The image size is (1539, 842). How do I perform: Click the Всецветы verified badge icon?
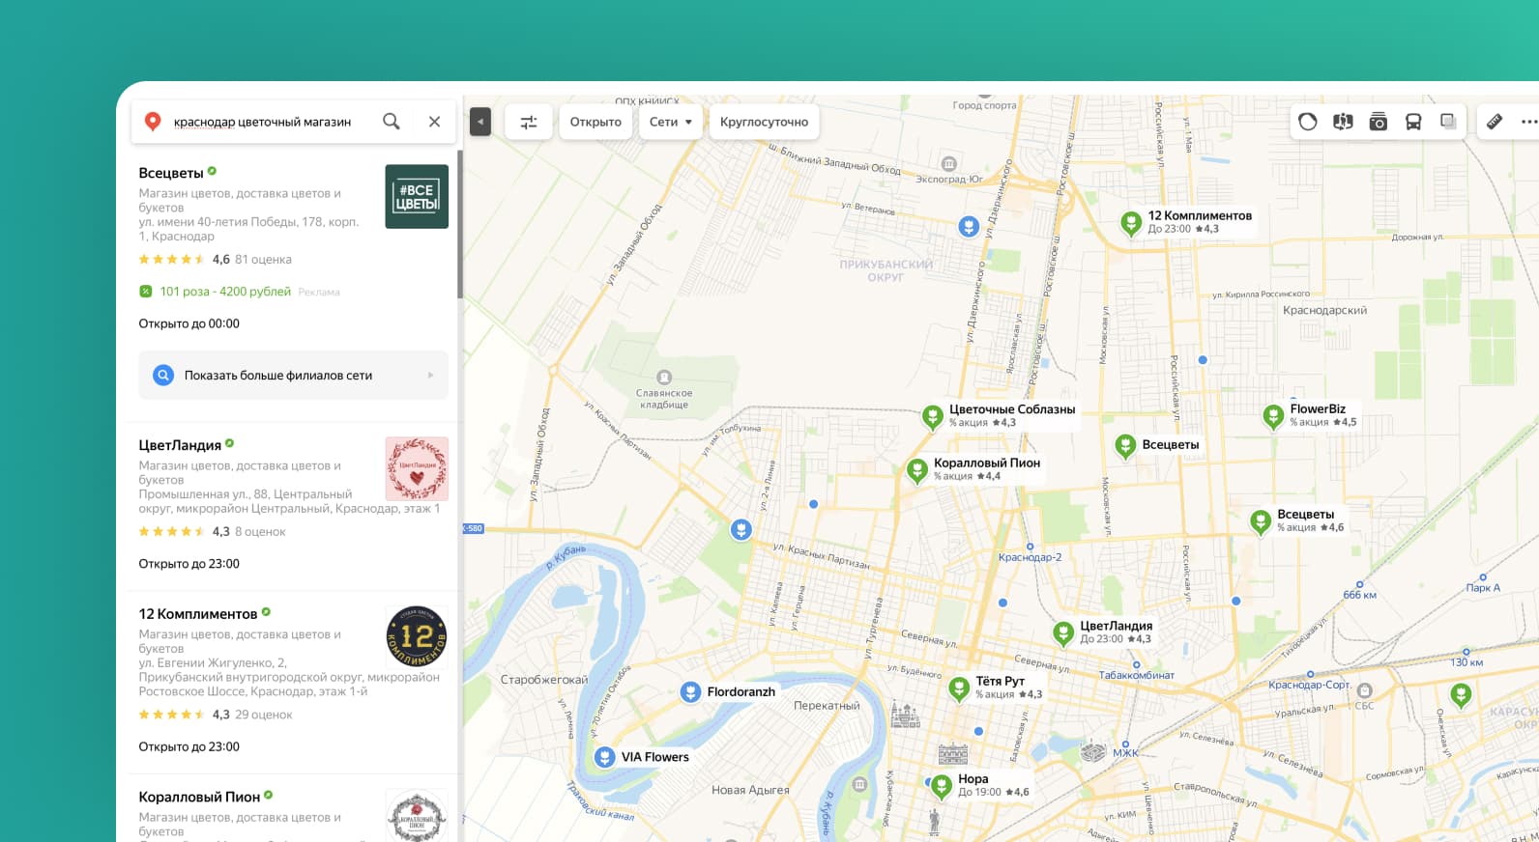pos(212,171)
